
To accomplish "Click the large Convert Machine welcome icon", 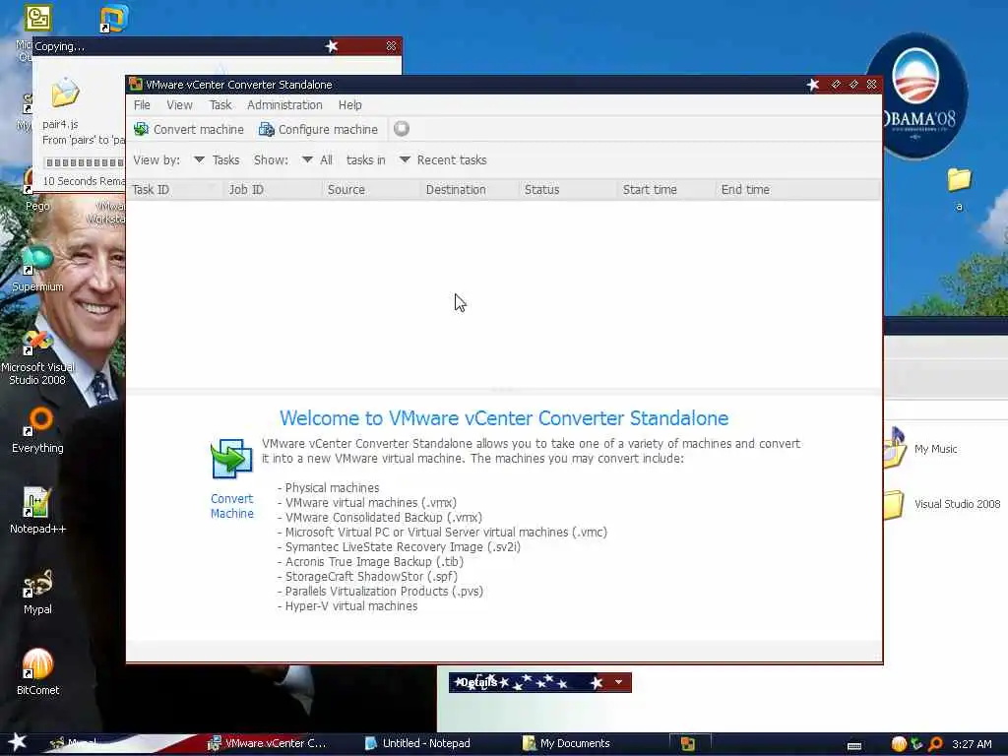I will (x=231, y=459).
